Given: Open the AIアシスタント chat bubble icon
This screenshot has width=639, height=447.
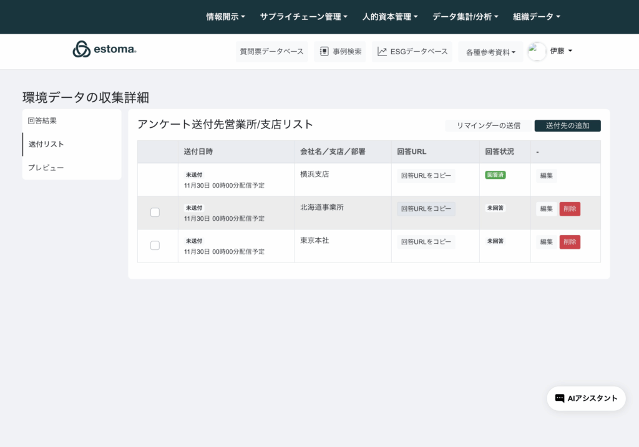Looking at the screenshot, I should click(x=560, y=398).
